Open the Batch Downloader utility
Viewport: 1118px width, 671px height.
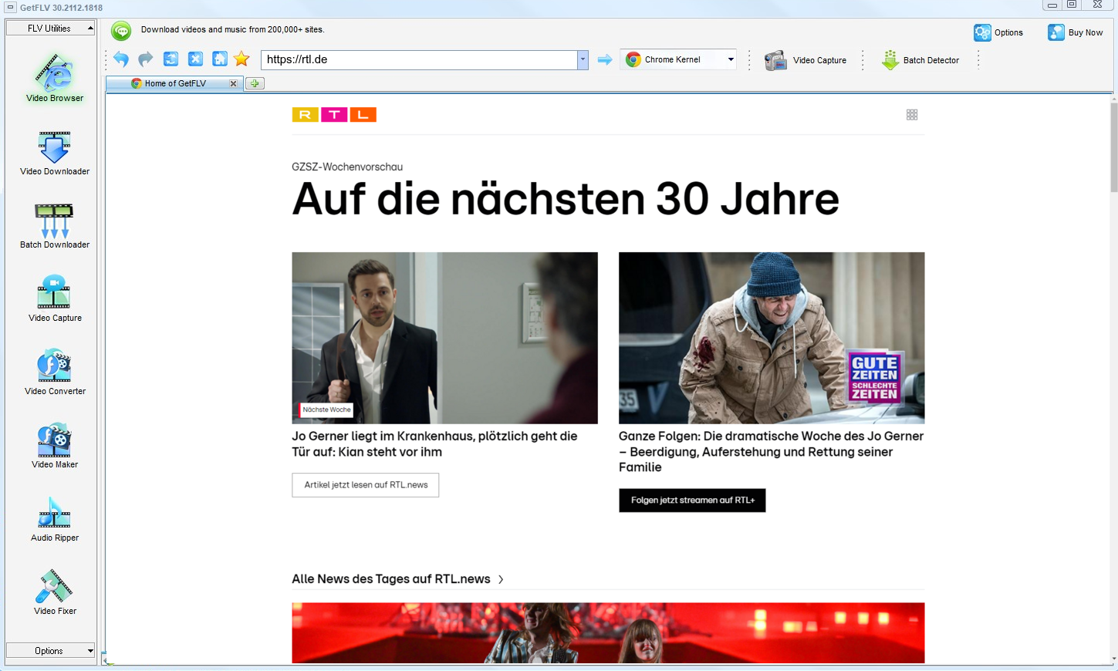pyautogui.click(x=55, y=226)
